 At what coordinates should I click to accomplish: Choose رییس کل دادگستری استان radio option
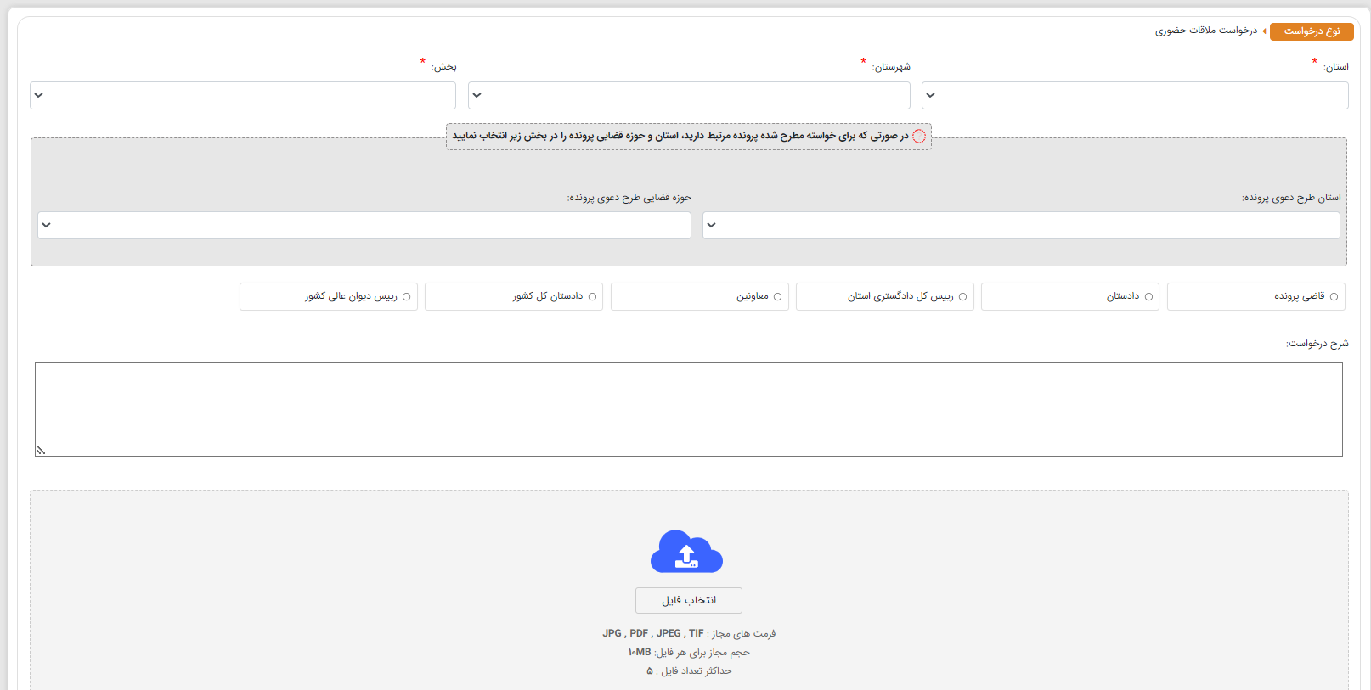click(962, 296)
